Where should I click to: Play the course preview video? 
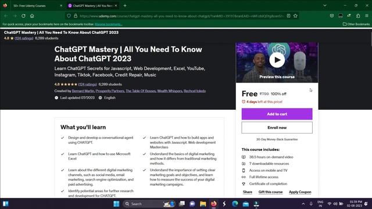point(277,60)
